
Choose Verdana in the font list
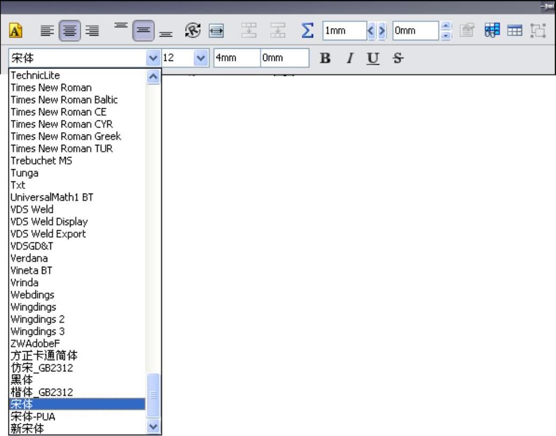(29, 258)
